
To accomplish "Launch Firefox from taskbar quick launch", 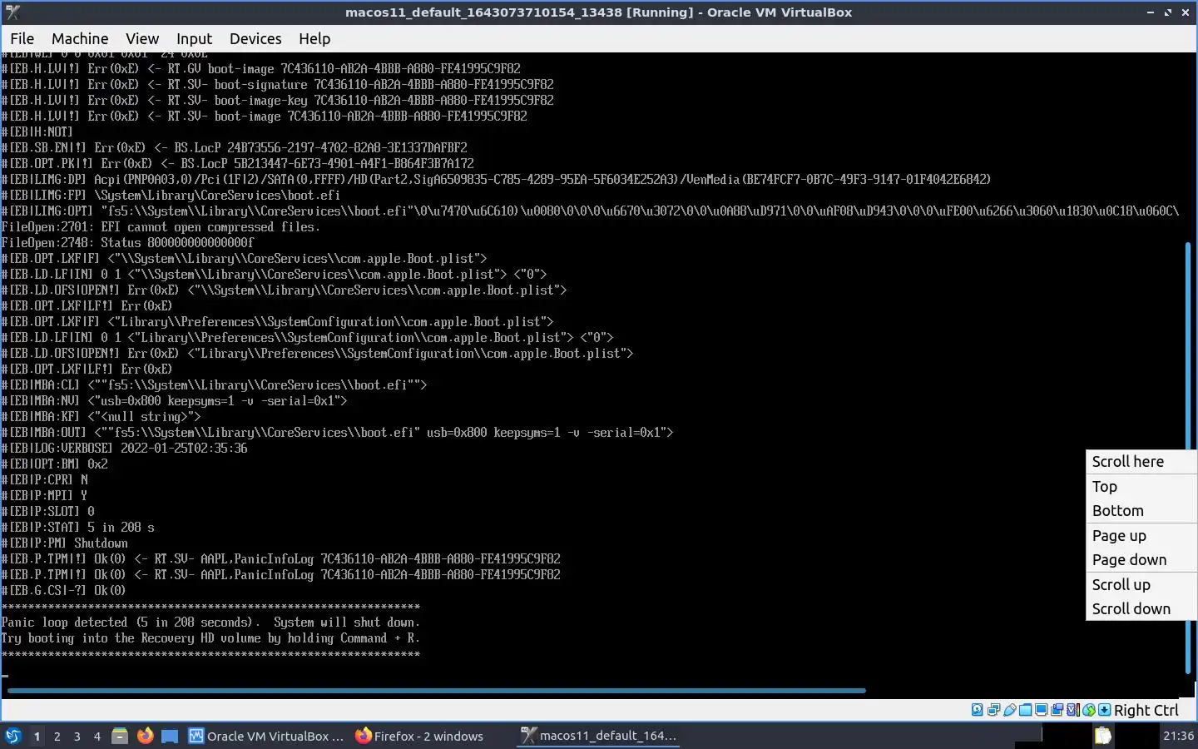I will (145, 736).
